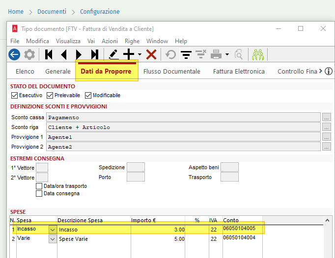Open the File menu
The width and height of the screenshot is (335, 258).
15,41
